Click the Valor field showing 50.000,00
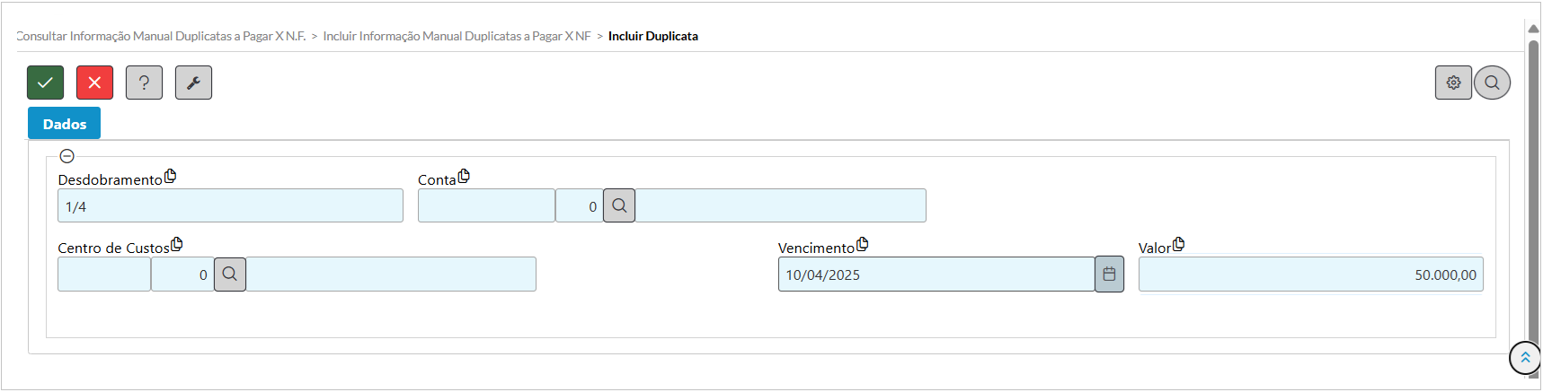1543x392 pixels. tap(1309, 274)
